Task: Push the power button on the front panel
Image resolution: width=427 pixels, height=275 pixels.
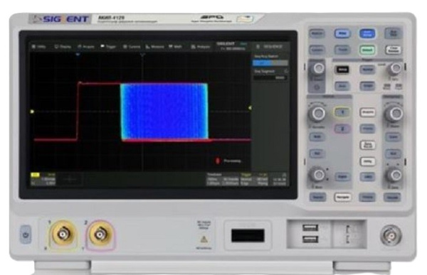Action: [26, 234]
